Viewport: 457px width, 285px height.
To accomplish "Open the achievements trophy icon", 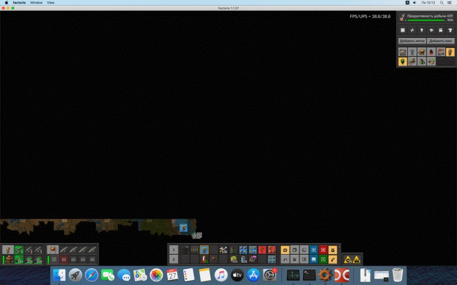I will (x=450, y=30).
